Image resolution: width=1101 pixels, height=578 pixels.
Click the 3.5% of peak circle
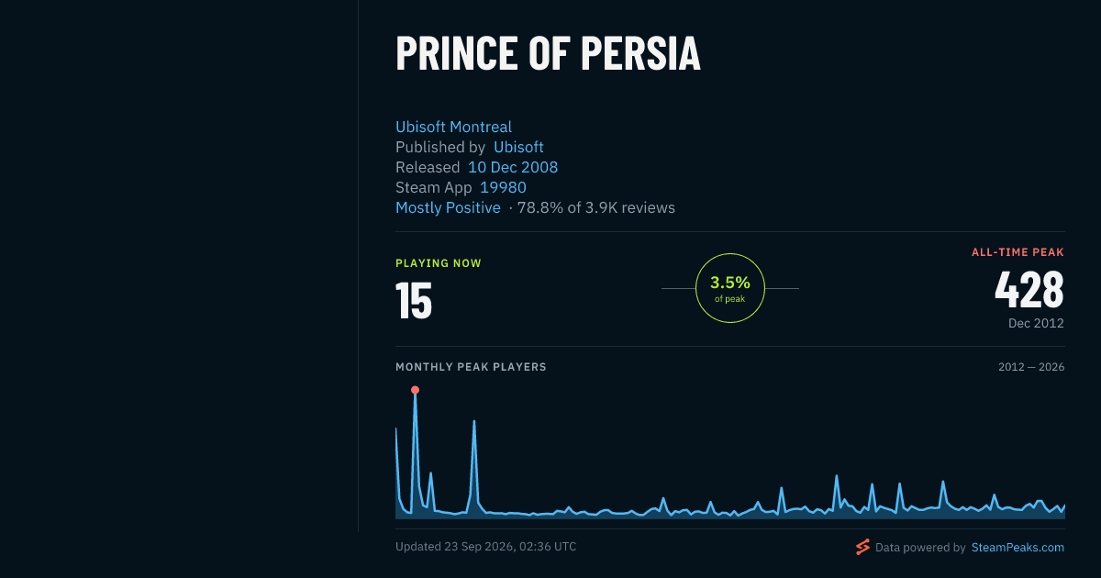coord(730,288)
